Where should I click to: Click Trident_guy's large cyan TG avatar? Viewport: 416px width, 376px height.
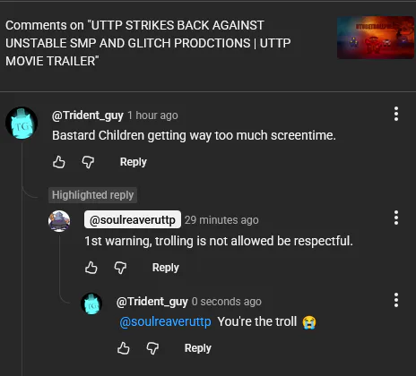[x=22, y=123]
